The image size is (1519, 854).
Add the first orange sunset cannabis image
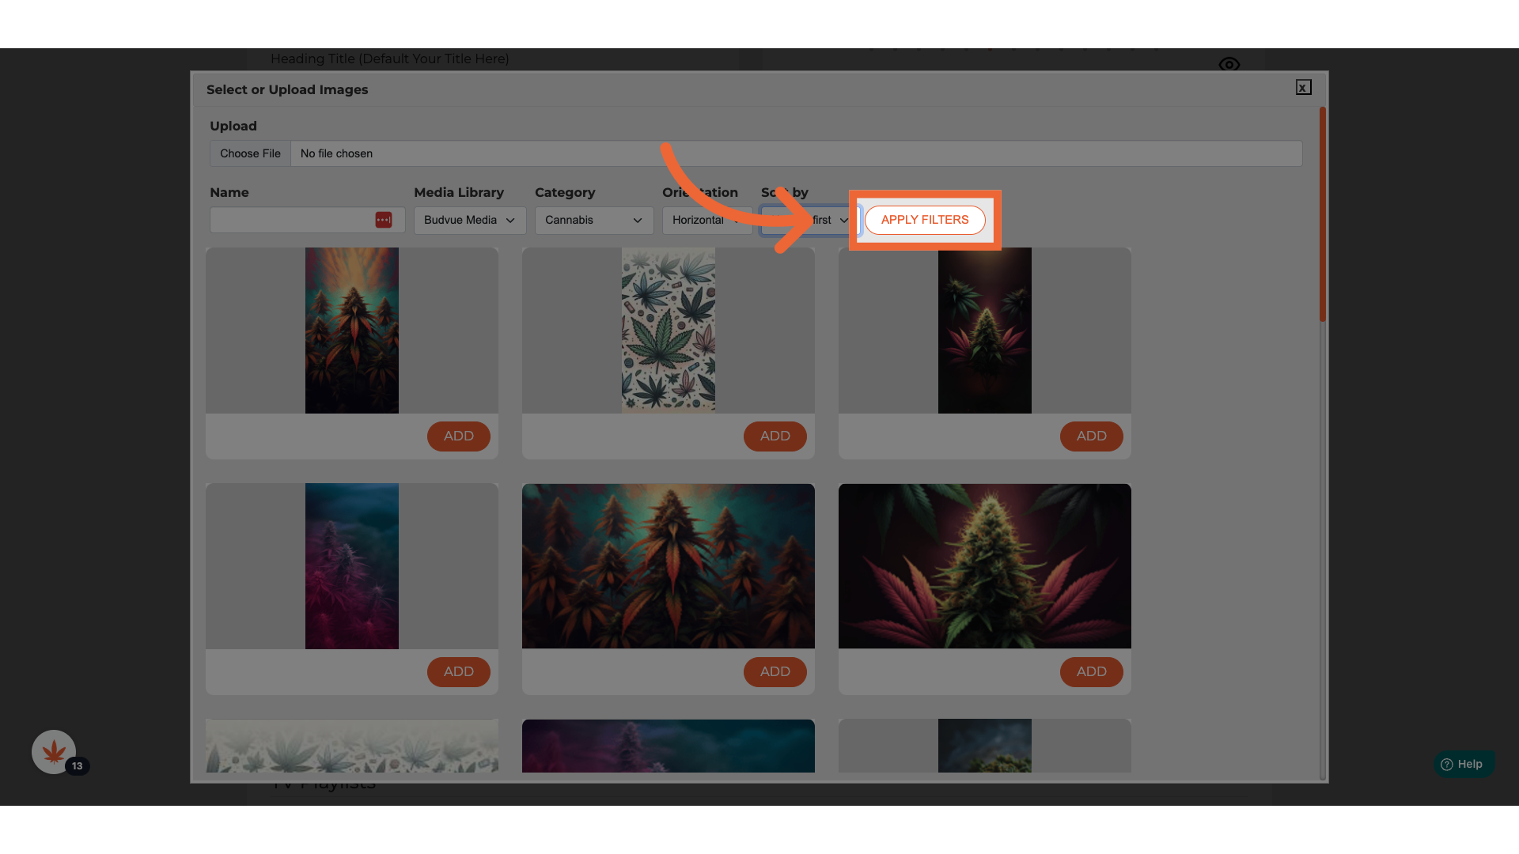click(458, 436)
